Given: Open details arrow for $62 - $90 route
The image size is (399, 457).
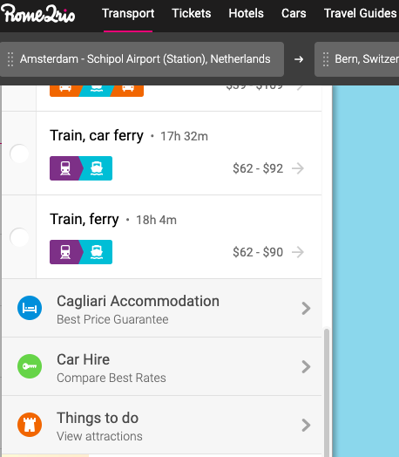Looking at the screenshot, I should click(x=298, y=252).
